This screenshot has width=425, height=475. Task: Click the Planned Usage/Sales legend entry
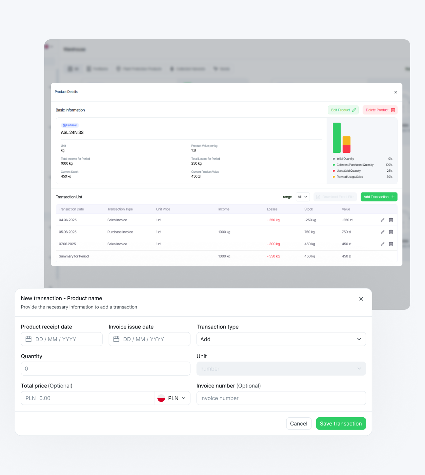[362, 177]
